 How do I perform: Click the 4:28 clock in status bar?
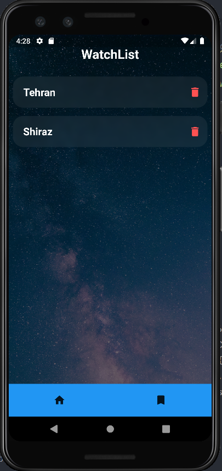pyautogui.click(x=23, y=41)
